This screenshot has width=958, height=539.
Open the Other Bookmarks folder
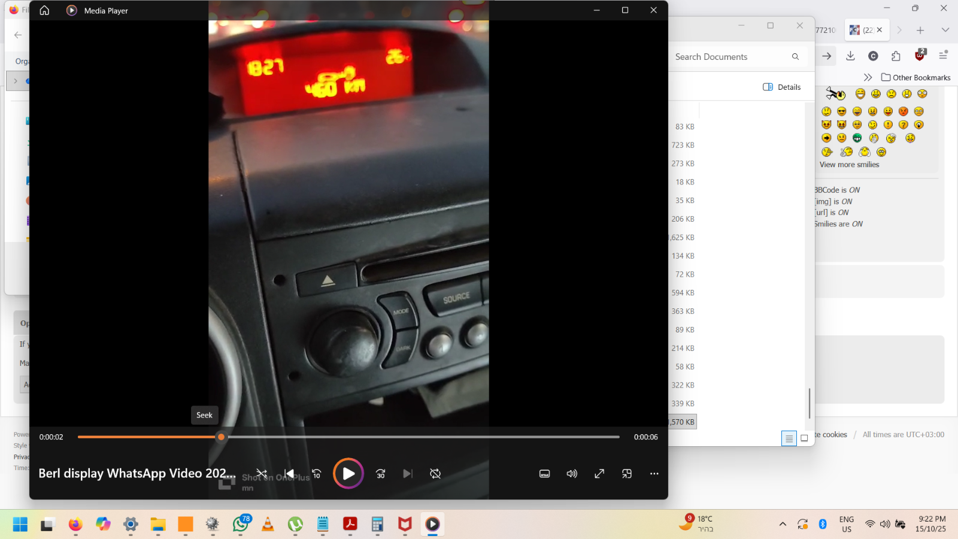pos(916,77)
